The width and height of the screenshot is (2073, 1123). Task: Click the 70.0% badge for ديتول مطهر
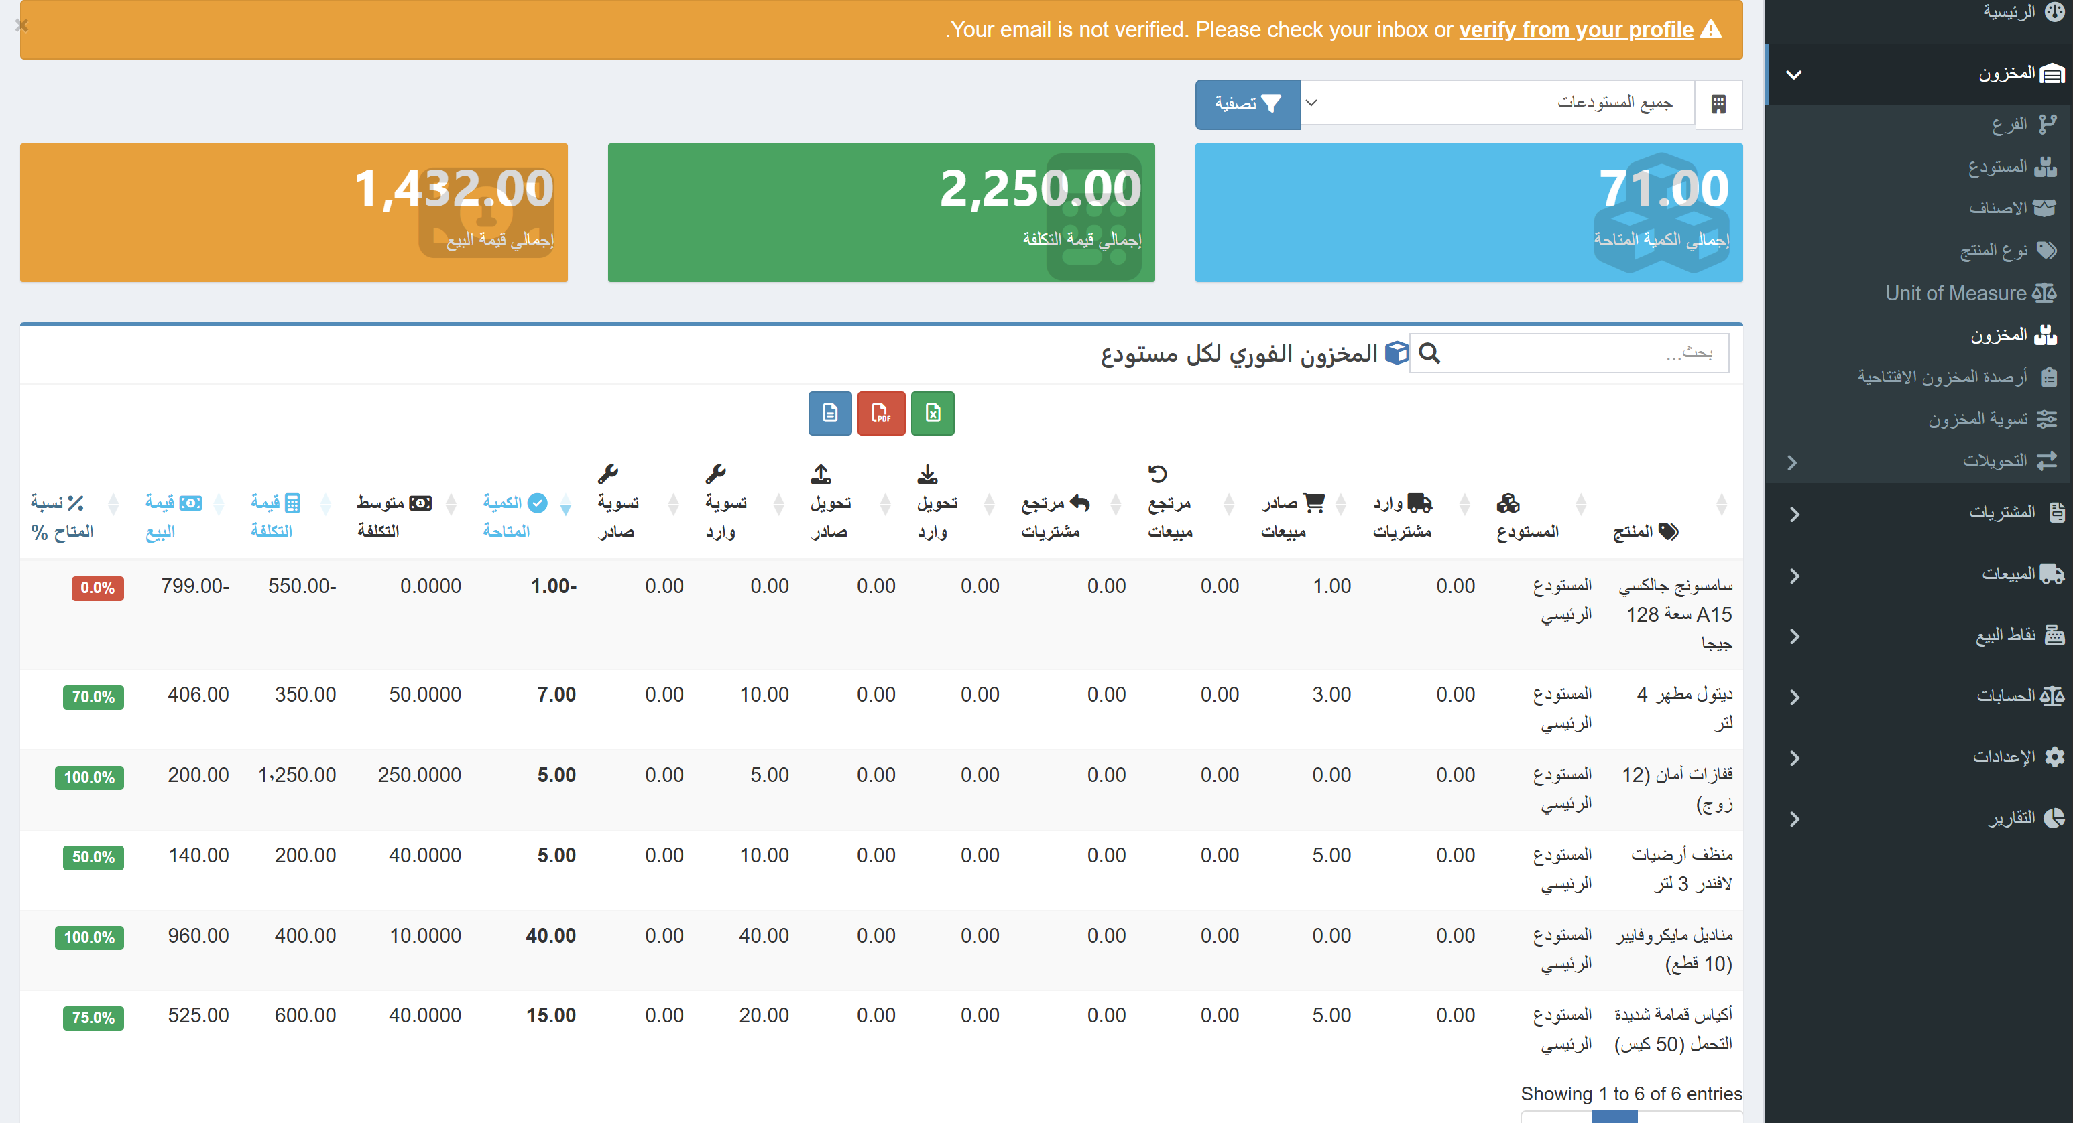point(93,697)
